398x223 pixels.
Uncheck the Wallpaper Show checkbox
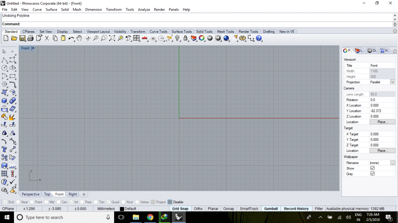[372, 168]
